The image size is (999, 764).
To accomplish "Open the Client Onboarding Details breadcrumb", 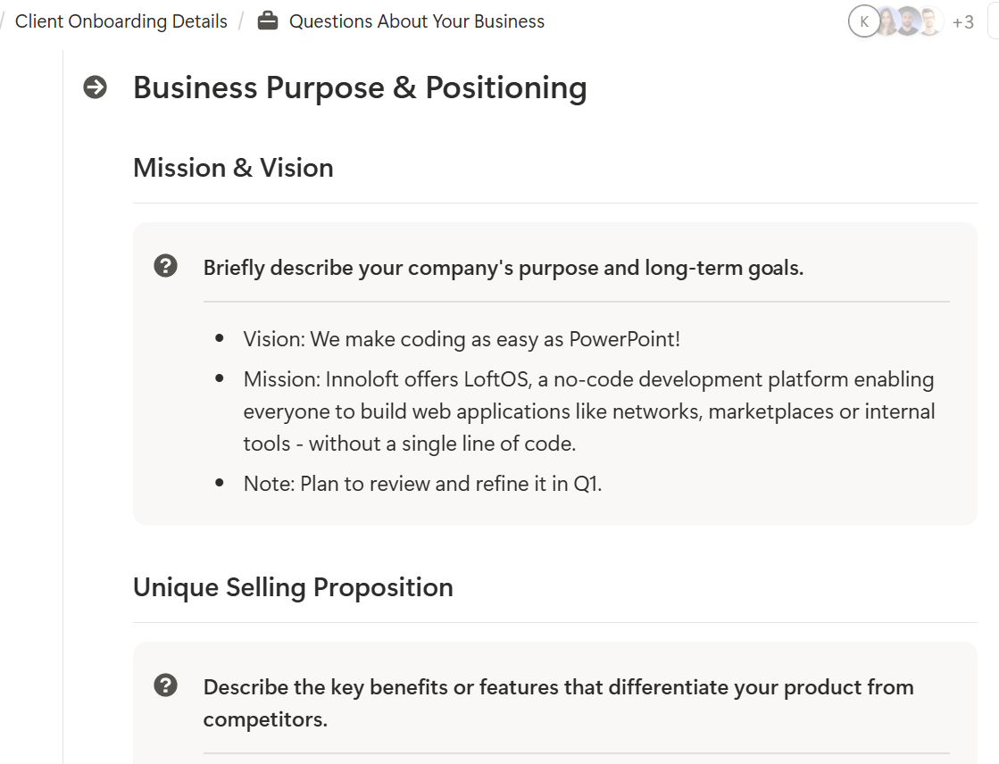I will [121, 21].
